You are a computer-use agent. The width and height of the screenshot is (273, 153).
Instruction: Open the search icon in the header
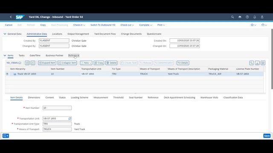tap(232, 17)
